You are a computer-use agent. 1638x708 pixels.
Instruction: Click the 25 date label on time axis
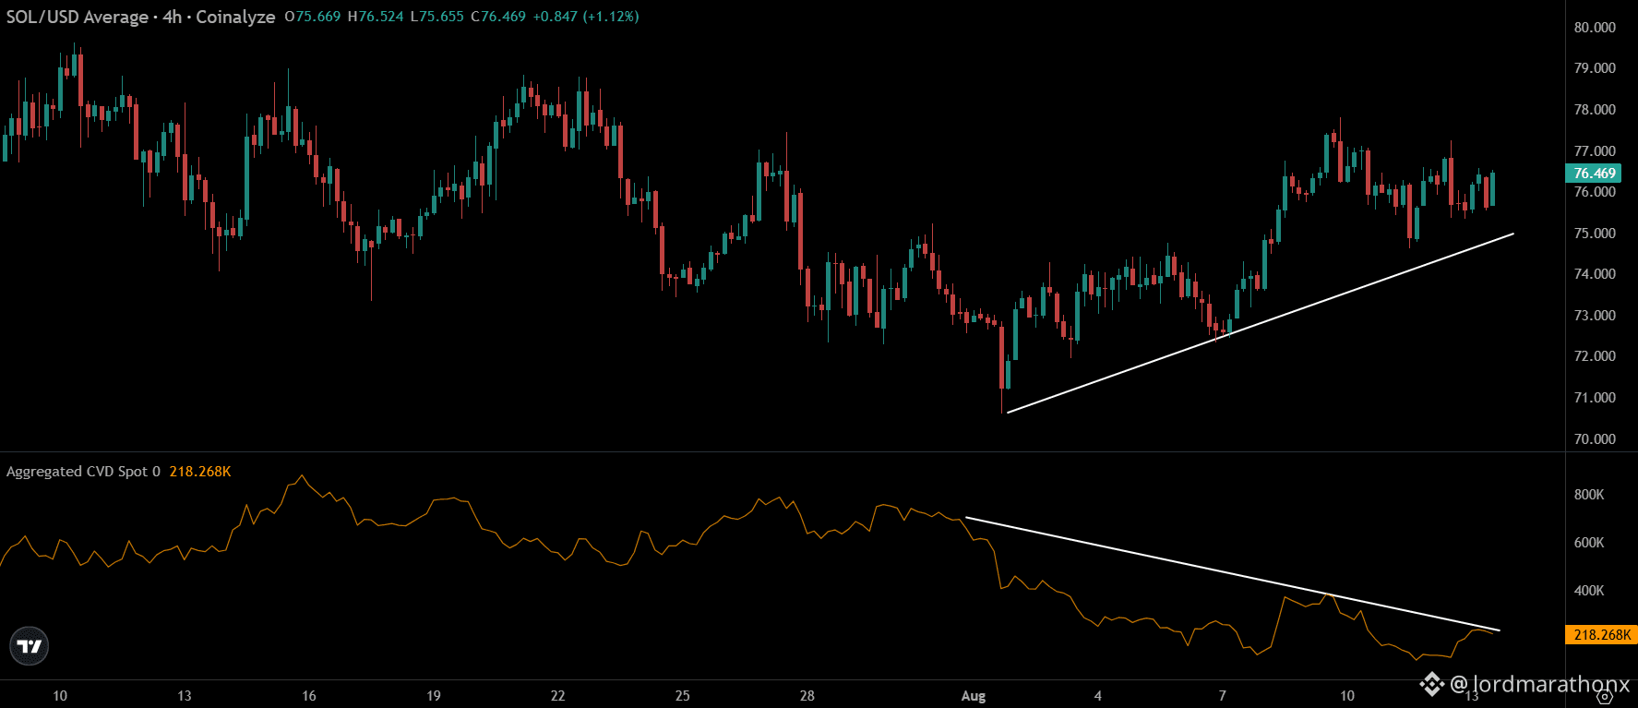tap(683, 696)
